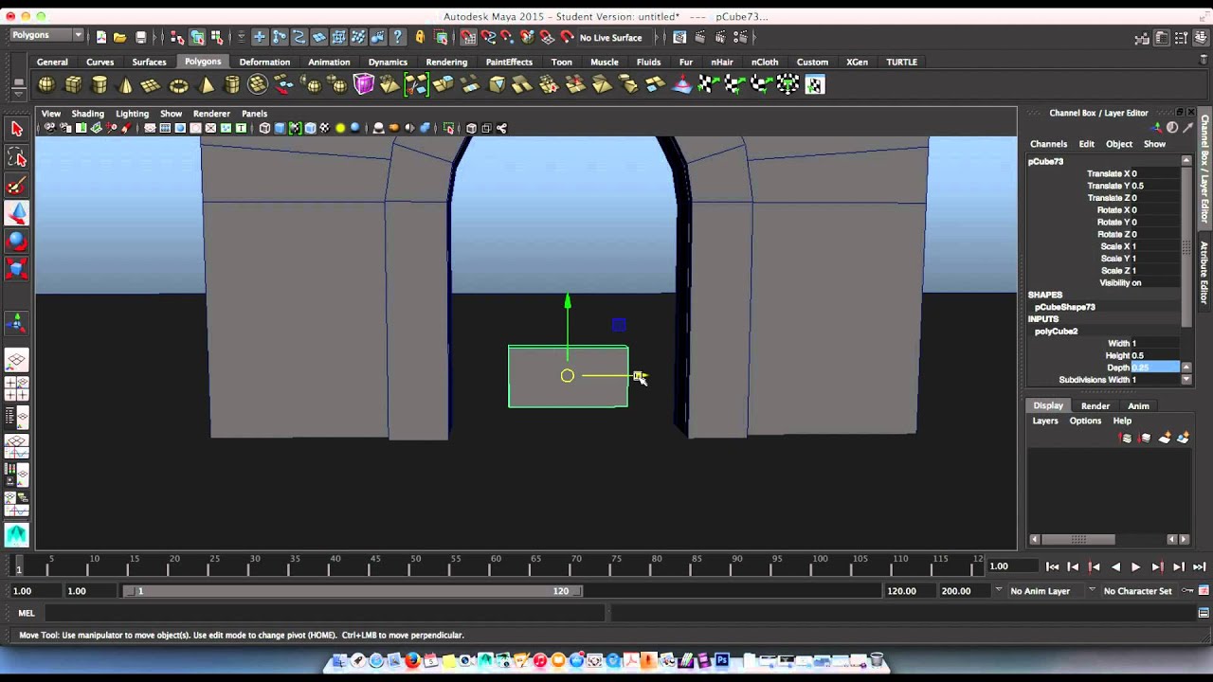Create a new empty display layer icon
Viewport: 1213px width, 682px height.
(1165, 438)
